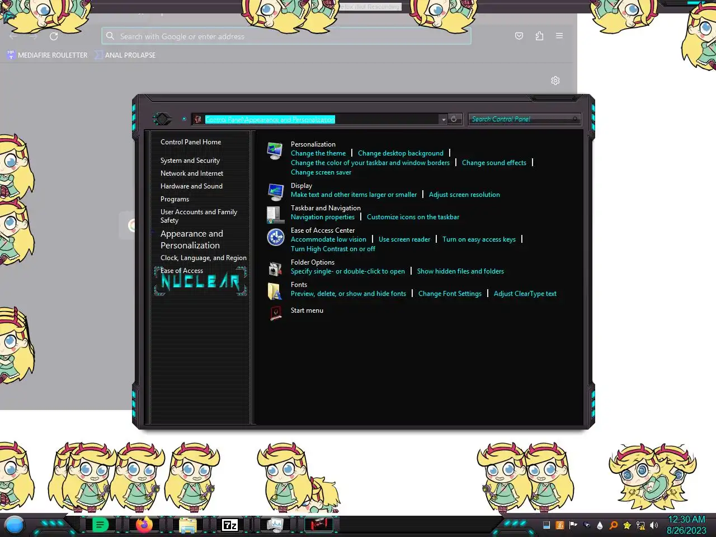Open Firefox from the taskbar

[144, 525]
